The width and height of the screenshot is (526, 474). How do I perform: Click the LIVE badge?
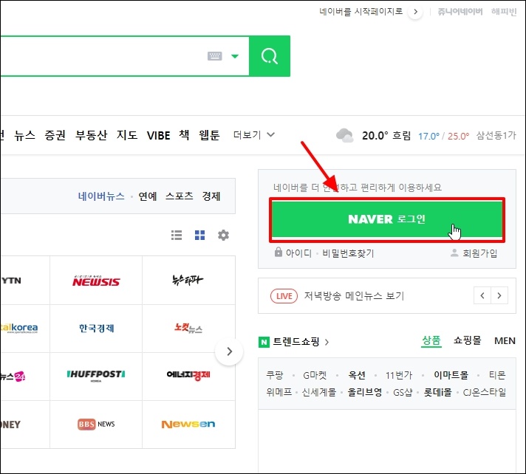284,296
